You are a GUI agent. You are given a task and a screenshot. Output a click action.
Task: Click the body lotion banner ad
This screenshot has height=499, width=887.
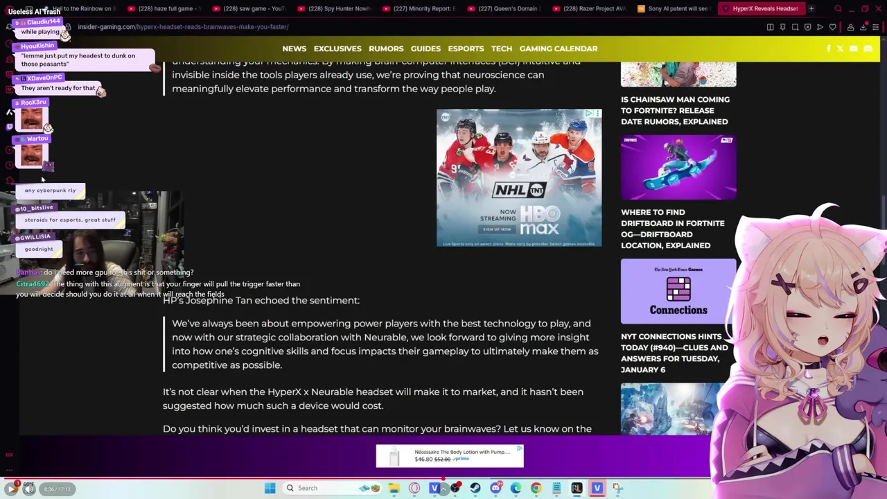point(450,455)
